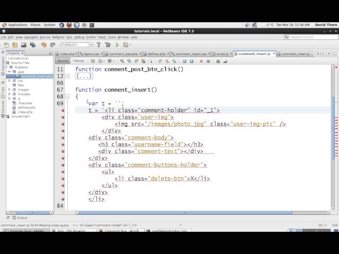Click the Clean and Build icon
339x254 pixels.
coord(108,44)
